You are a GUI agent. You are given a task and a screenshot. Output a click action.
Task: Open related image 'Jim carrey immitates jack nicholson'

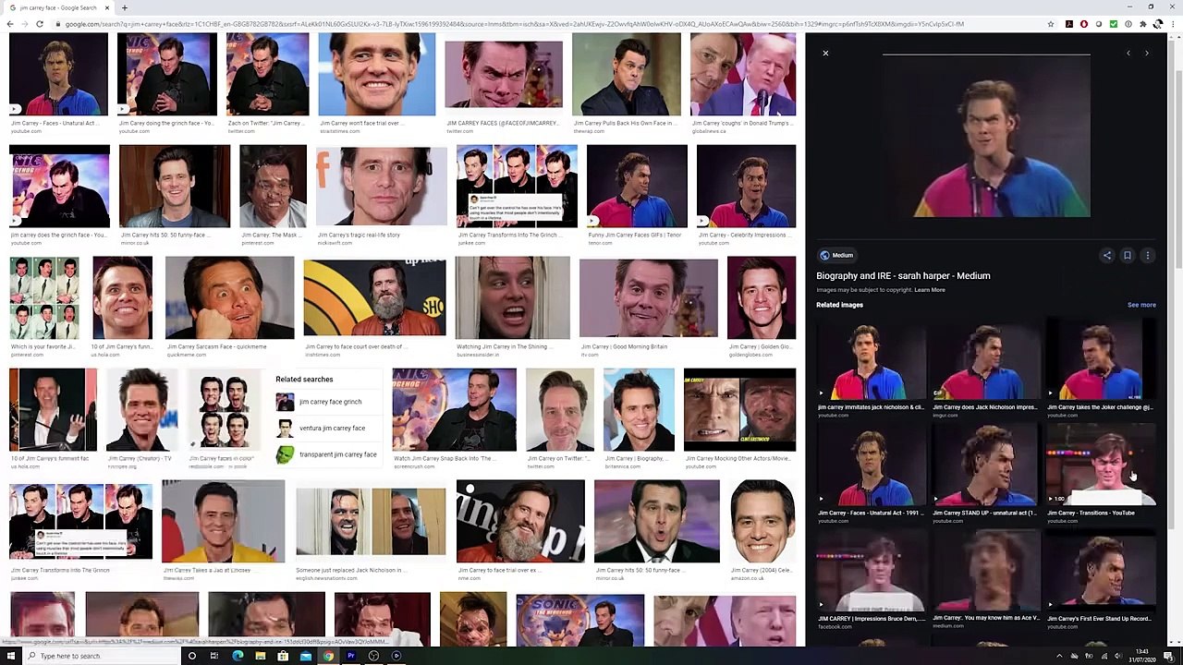point(872,361)
